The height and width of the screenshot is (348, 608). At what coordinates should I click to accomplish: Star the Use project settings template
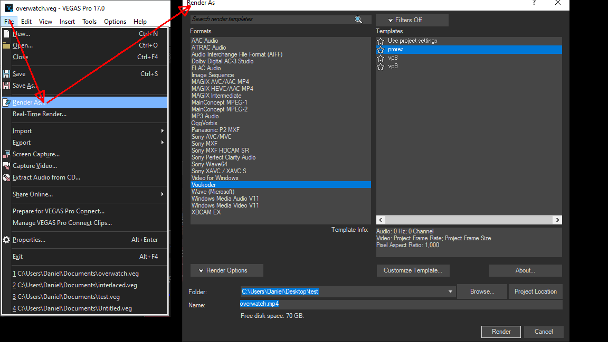point(381,41)
